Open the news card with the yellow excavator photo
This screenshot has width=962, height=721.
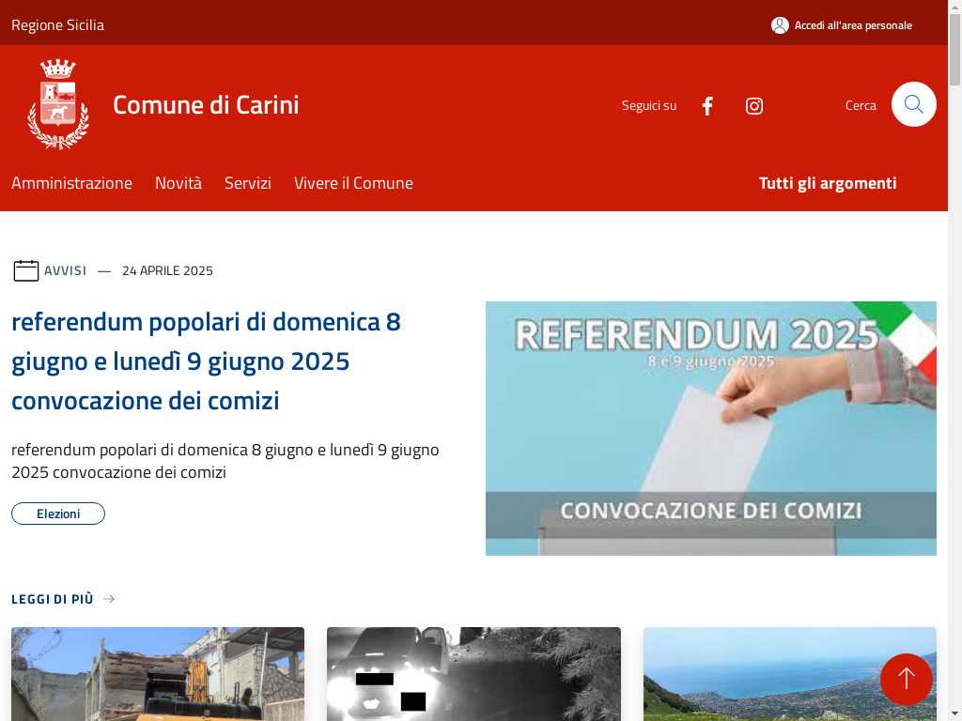[158, 674]
